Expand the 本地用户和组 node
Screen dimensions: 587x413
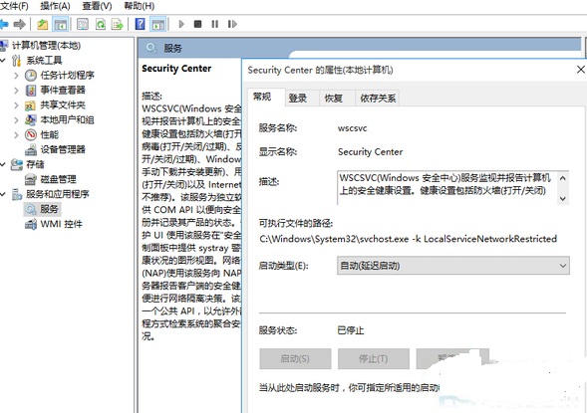[16, 120]
